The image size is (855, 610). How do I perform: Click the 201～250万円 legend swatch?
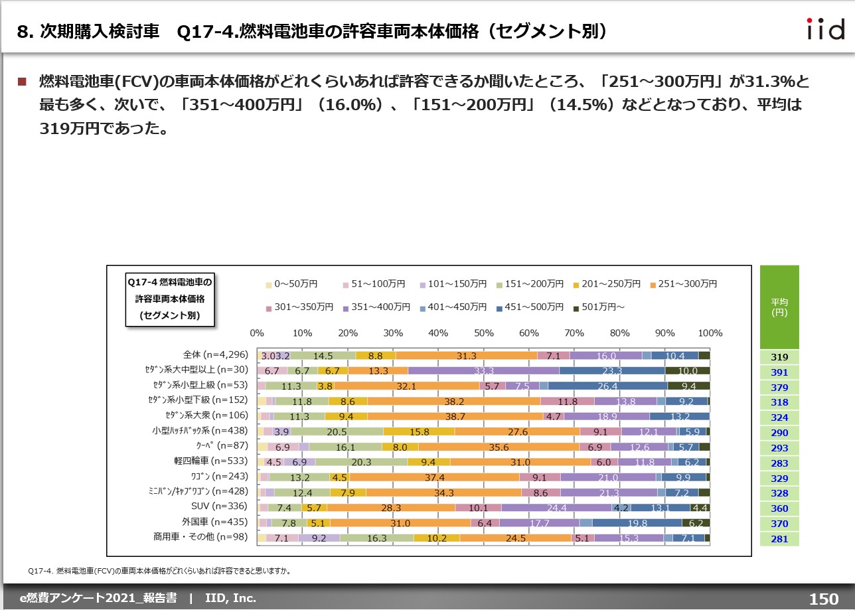(576, 285)
